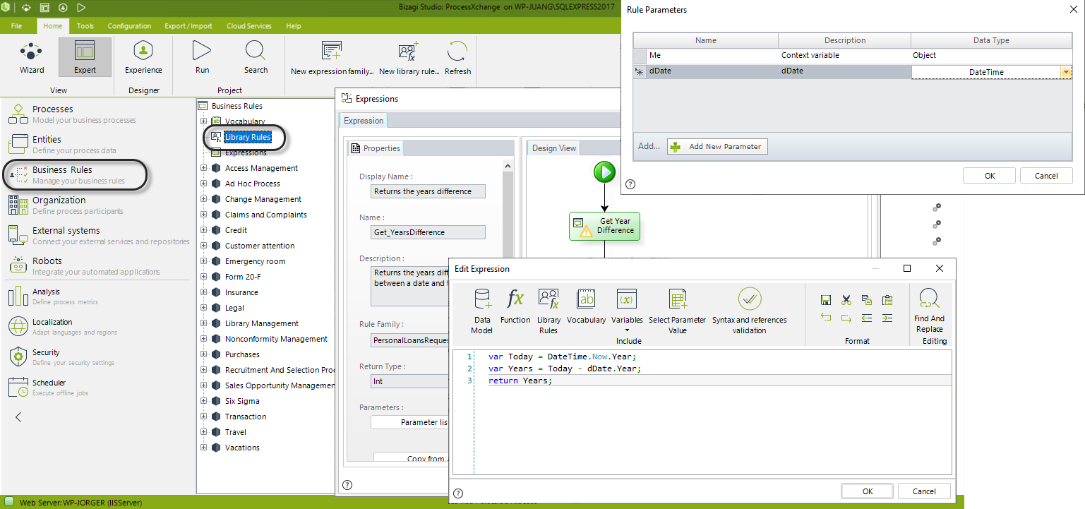Click Add New Parameter button

point(717,147)
